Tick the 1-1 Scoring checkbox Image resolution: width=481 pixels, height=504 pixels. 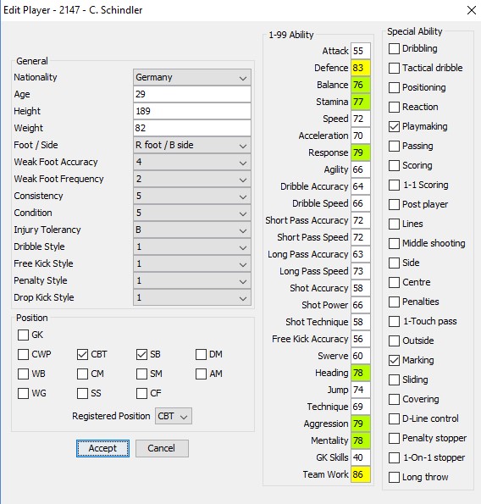point(394,186)
